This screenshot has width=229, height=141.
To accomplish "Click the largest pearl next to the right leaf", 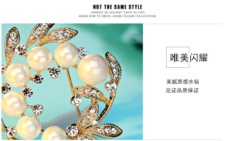I will click(92, 69).
